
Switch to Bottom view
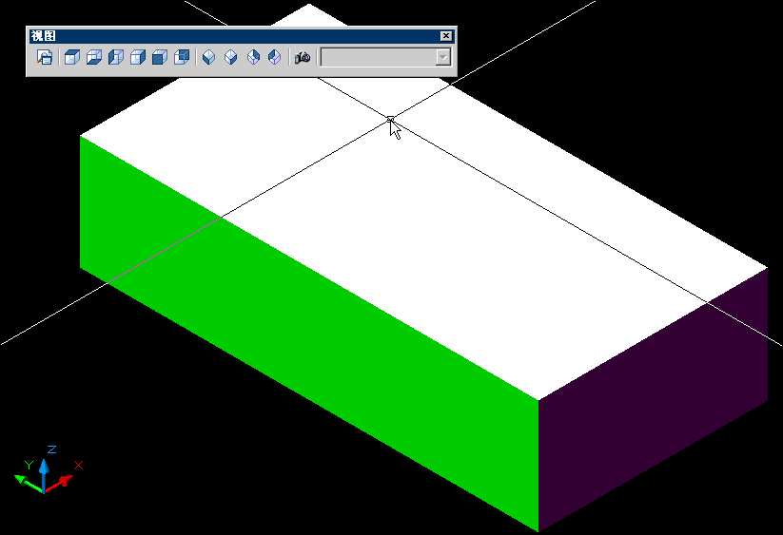pos(94,57)
